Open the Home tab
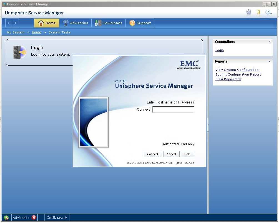The image size is (279, 223). (47, 23)
